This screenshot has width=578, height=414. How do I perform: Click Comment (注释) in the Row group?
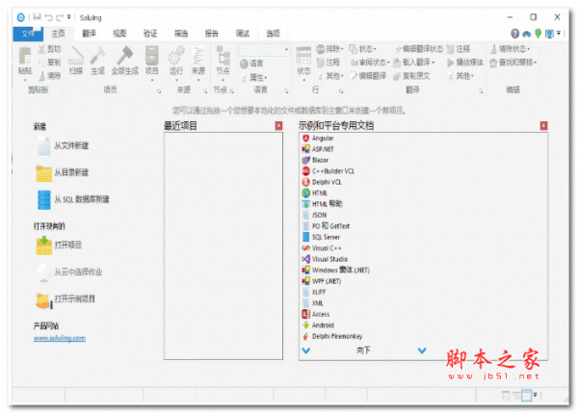[328, 63]
